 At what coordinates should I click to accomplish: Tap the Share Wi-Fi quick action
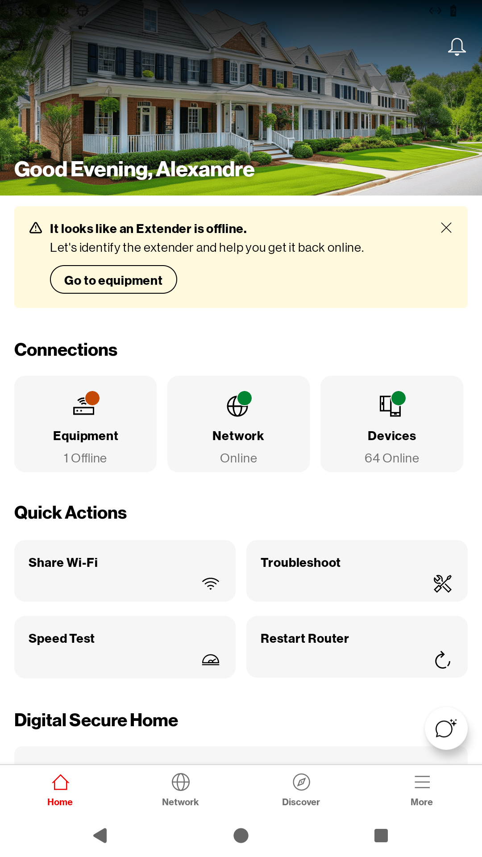[x=125, y=571]
